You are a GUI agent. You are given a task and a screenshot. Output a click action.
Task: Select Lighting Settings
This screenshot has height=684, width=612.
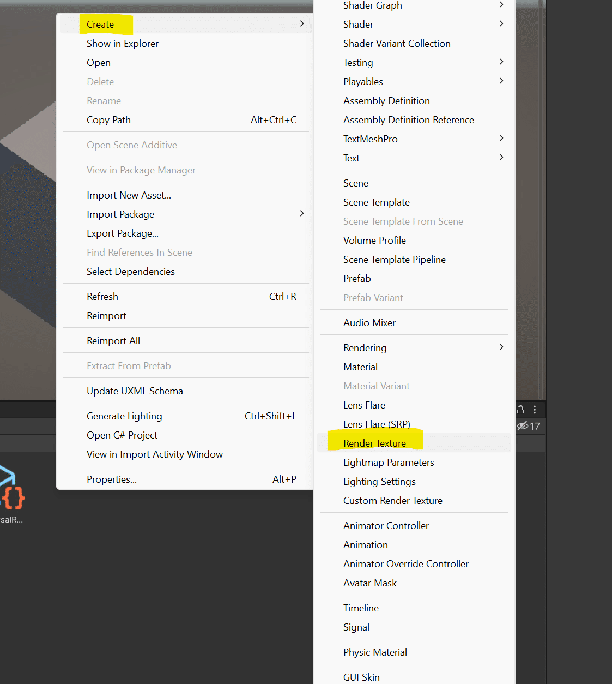click(x=414, y=482)
